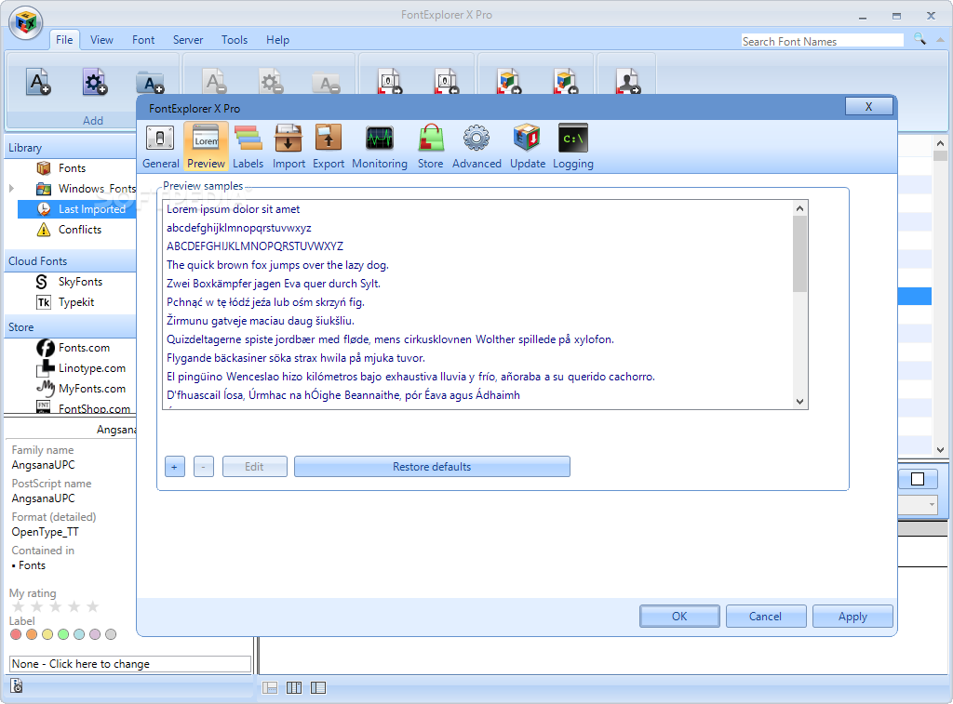Click the 'None - Click here to change' field
This screenshot has height=704, width=953.
[x=130, y=664]
